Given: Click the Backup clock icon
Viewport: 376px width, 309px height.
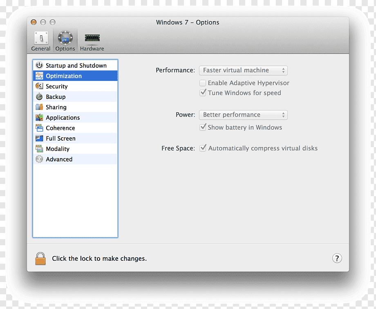Looking at the screenshot, I should (x=39, y=97).
